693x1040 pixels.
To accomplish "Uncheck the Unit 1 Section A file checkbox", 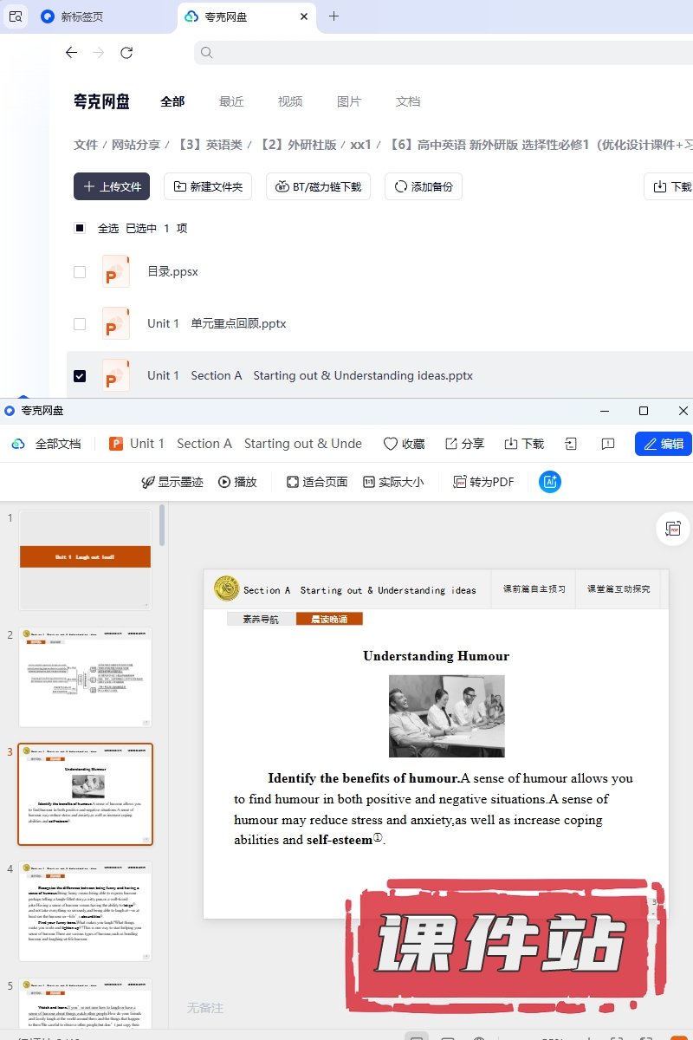I will pyautogui.click(x=80, y=376).
